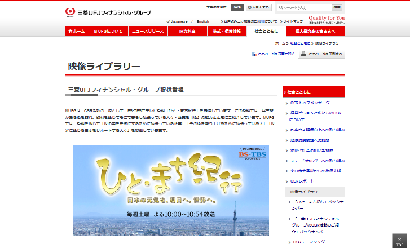Image resolution: width=410 pixels, height=248 pixels.
Task: Open the 社会とともに navigation tab
Action: coord(266,31)
